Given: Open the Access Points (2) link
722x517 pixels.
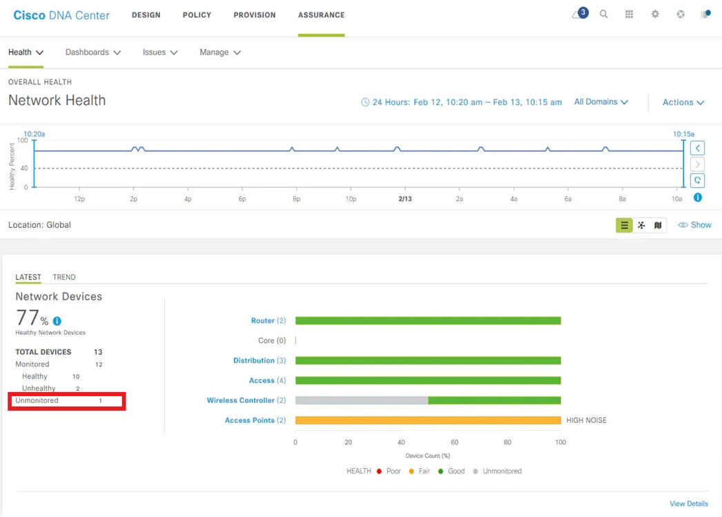Looking at the screenshot, I should tap(255, 420).
